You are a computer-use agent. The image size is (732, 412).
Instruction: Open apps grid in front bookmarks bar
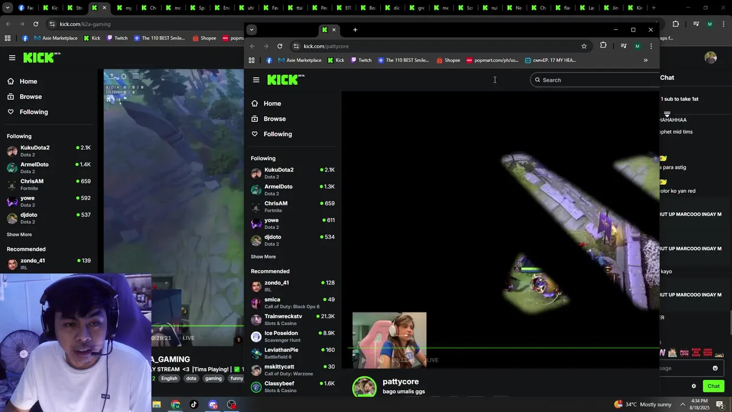pyautogui.click(x=252, y=60)
